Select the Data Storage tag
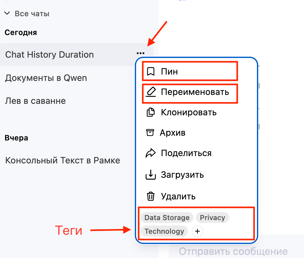The image size is (304, 258). pos(167,218)
